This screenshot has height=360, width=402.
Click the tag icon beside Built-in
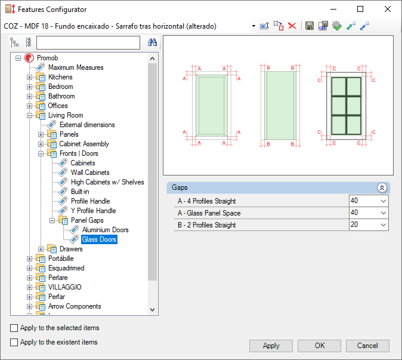tap(63, 192)
